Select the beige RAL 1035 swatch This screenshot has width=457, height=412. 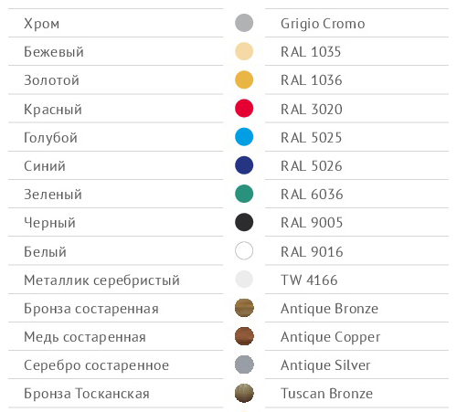pyautogui.click(x=244, y=51)
